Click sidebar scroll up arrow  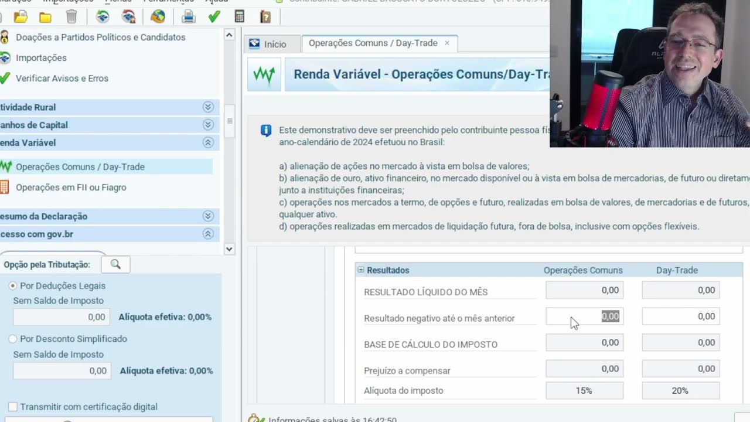tap(229, 35)
